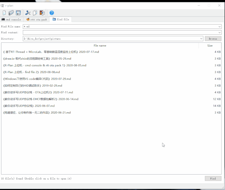Select the 2020-06-21.md file row
Image resolution: width=225 pixels, height=190 pixels.
point(111,113)
